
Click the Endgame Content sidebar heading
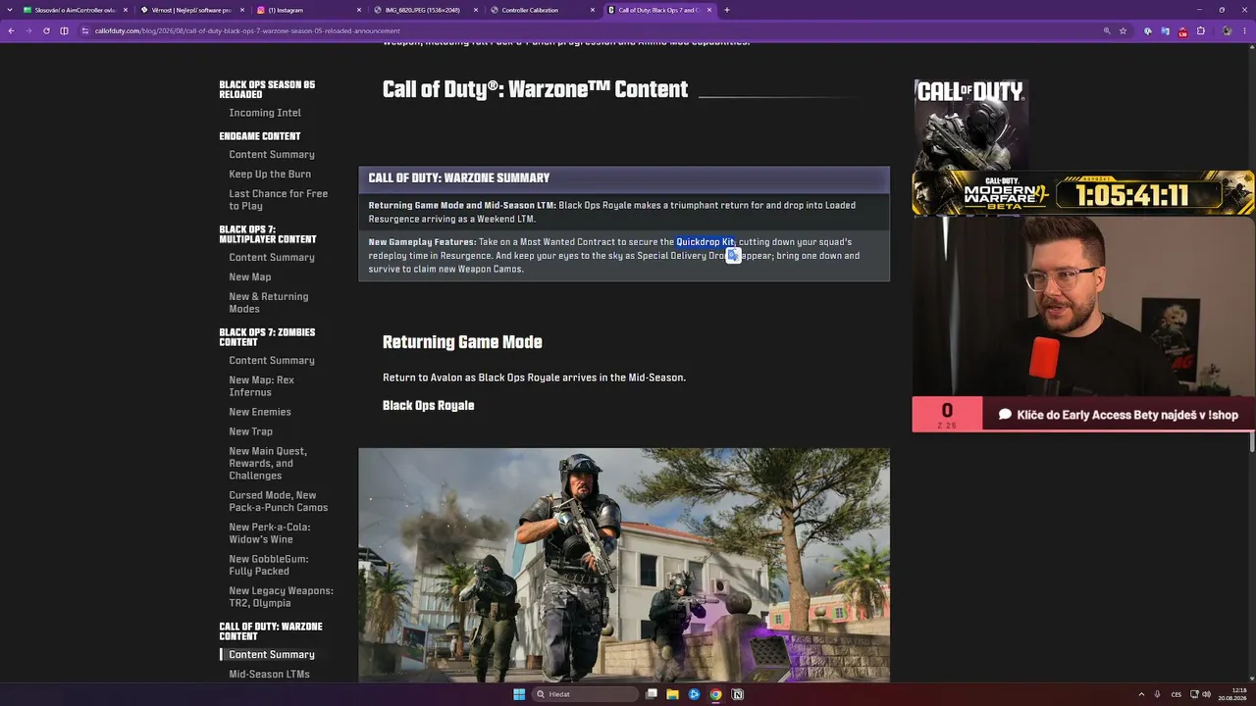coord(260,136)
